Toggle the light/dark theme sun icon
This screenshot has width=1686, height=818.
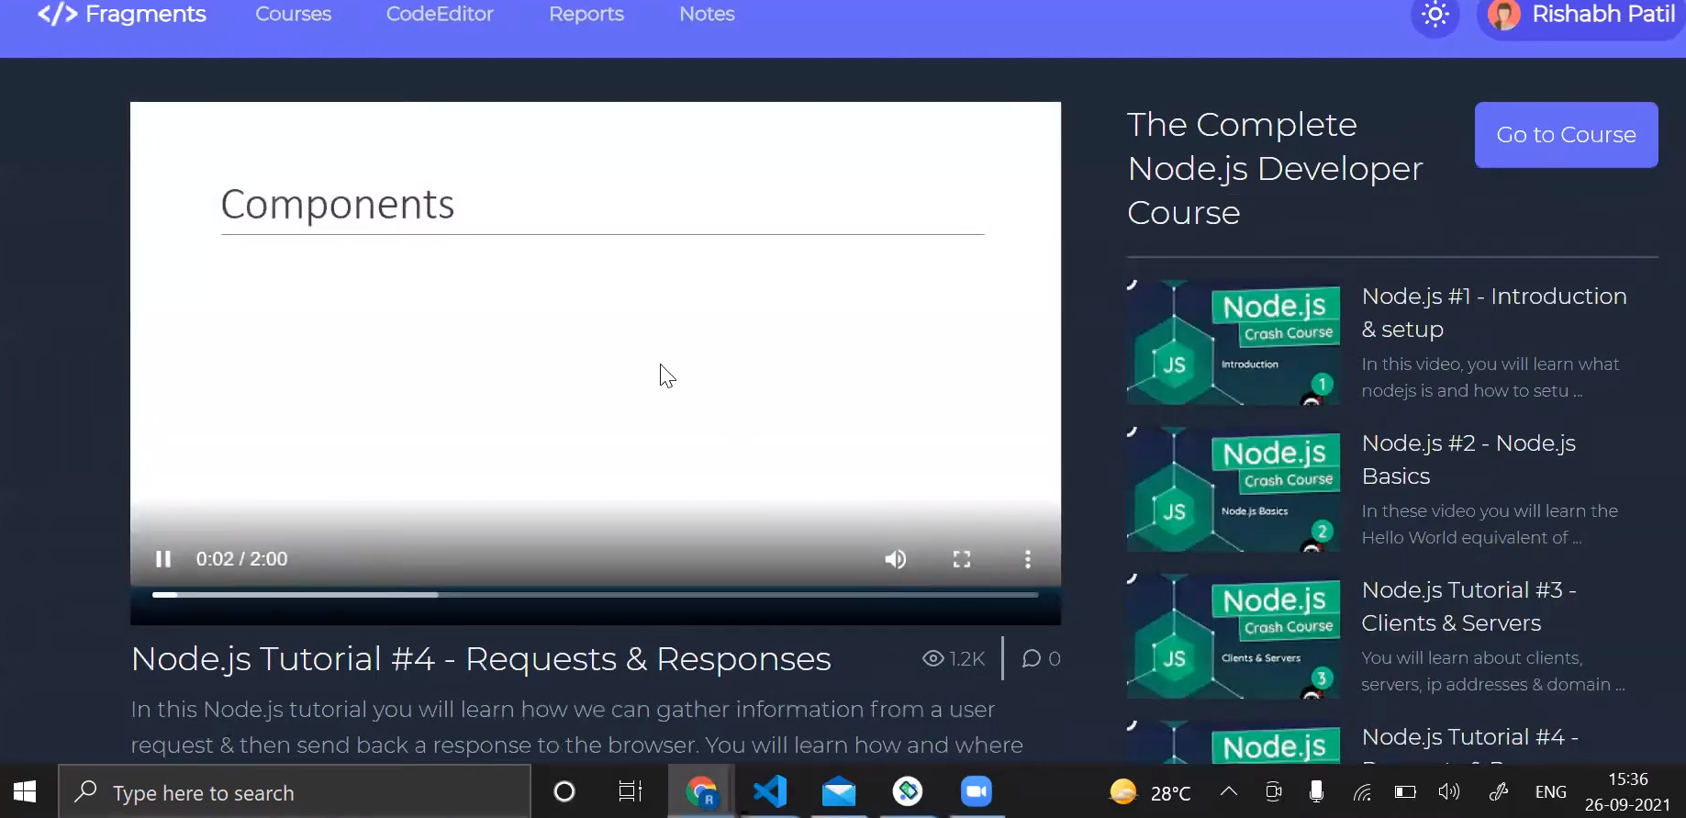[1435, 16]
